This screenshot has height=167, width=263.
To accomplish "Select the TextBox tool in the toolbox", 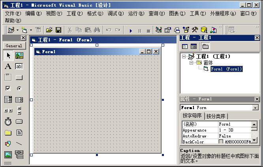I will (19, 67).
